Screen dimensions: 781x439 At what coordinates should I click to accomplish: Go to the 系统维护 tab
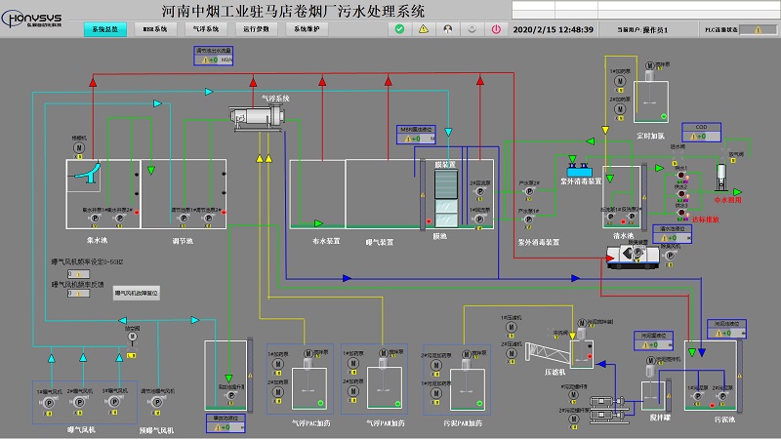click(x=307, y=29)
